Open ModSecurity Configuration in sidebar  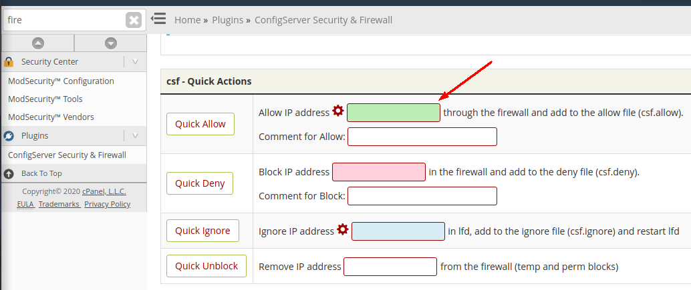61,81
